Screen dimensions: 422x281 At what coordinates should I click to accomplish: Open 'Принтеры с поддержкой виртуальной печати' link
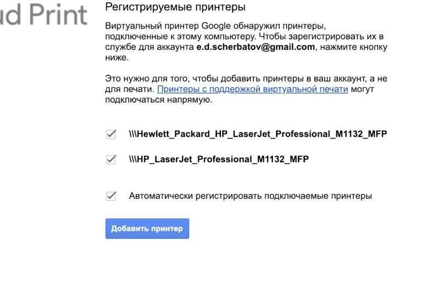tap(252, 89)
